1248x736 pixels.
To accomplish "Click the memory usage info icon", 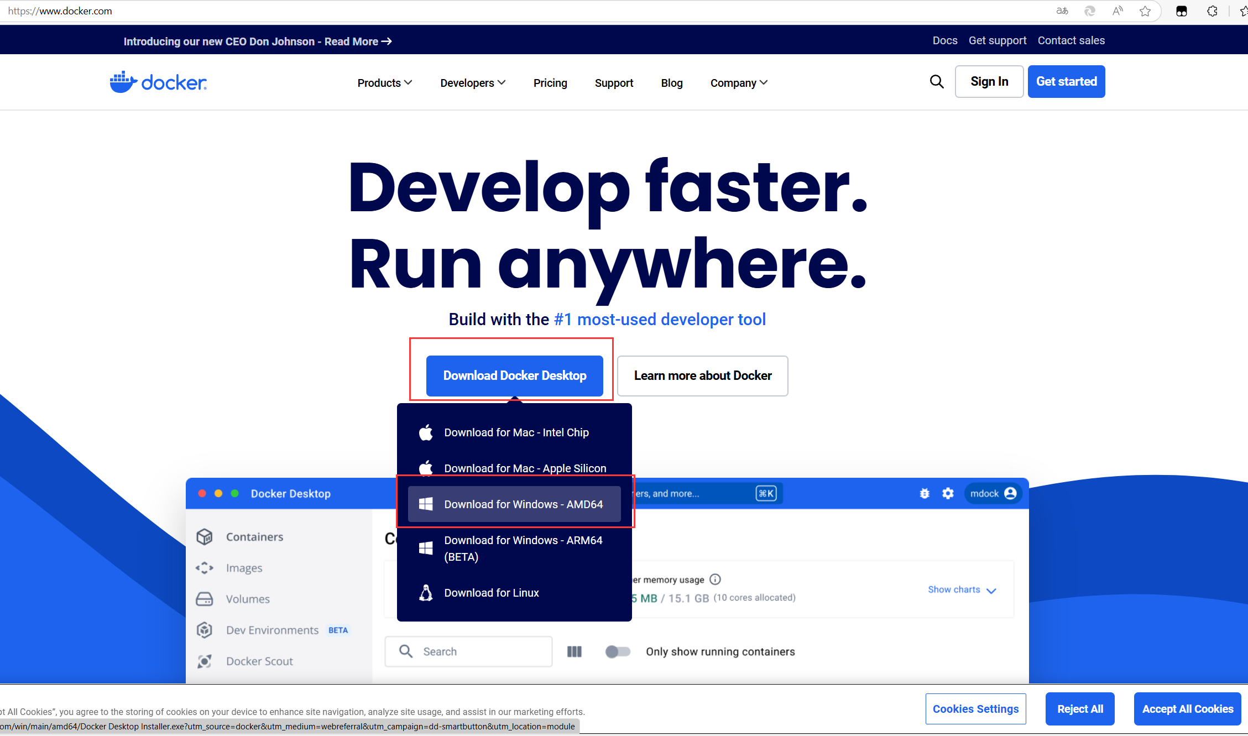I will (x=715, y=579).
